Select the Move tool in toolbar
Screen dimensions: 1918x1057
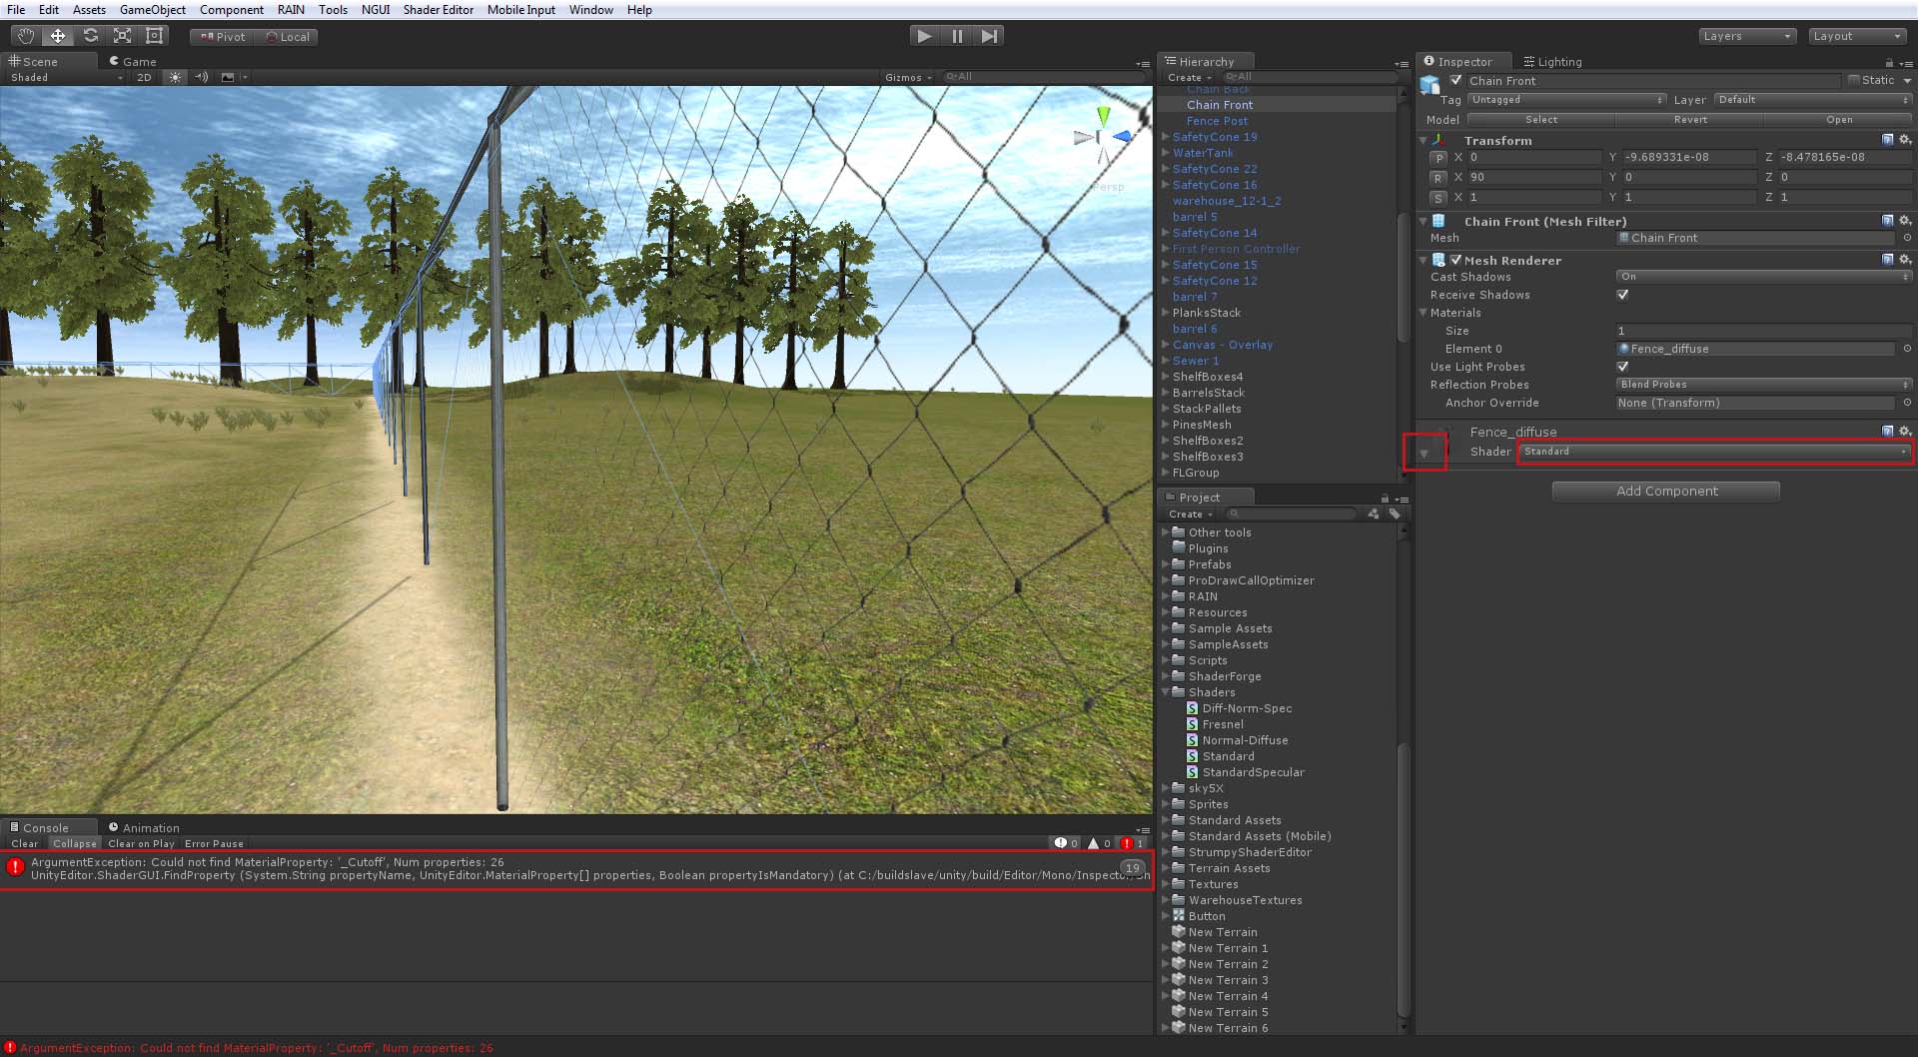coord(58,36)
